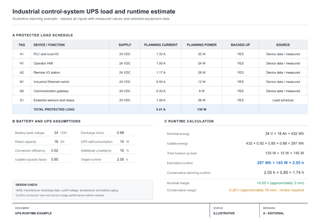Click the 26 W planning power cell
The image size is (320, 220).
[x=202, y=100]
